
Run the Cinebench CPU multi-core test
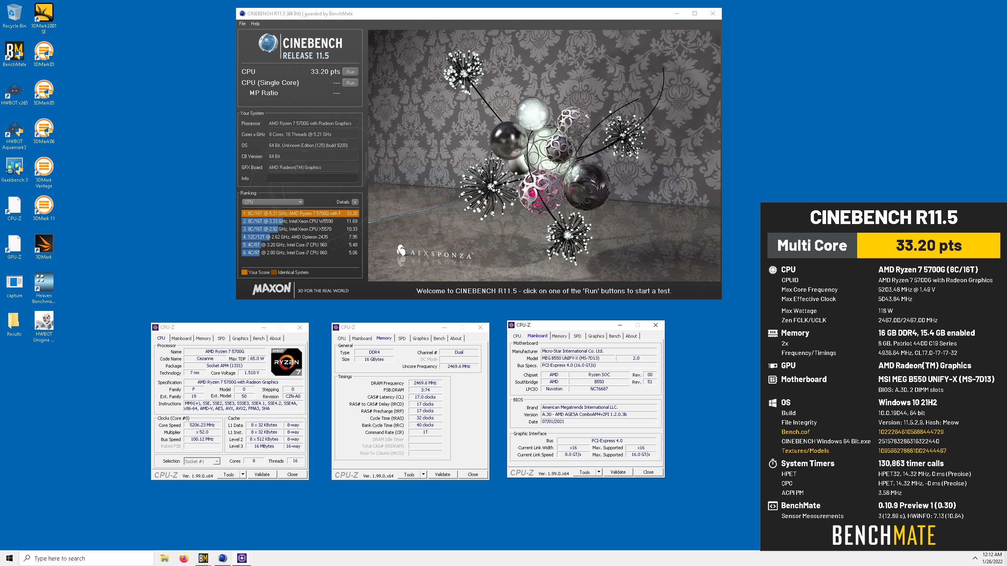point(350,72)
